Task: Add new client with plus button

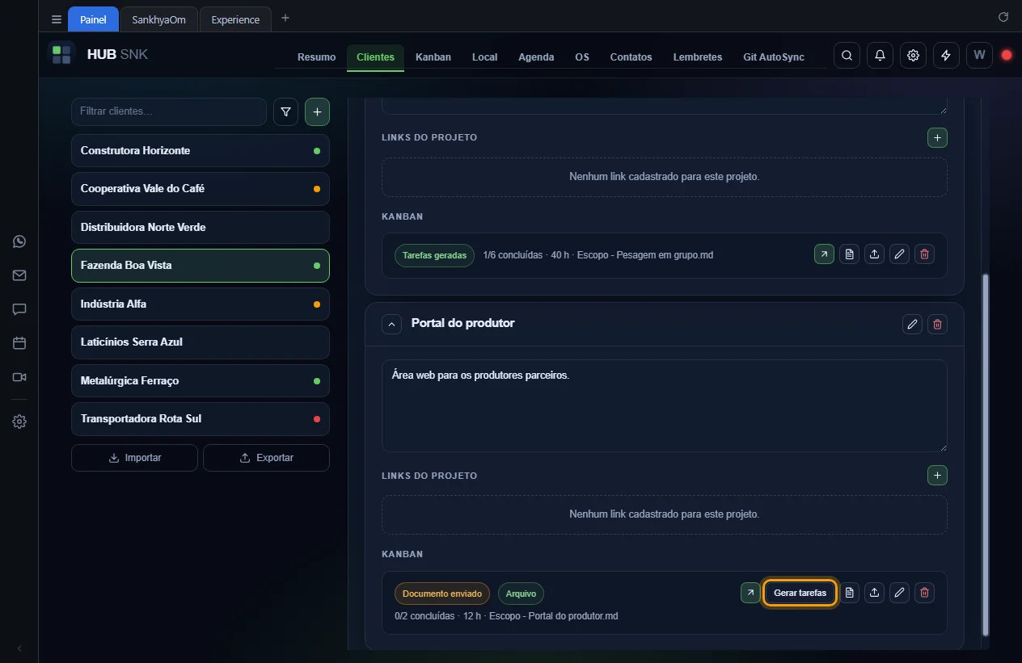Action: pos(317,112)
